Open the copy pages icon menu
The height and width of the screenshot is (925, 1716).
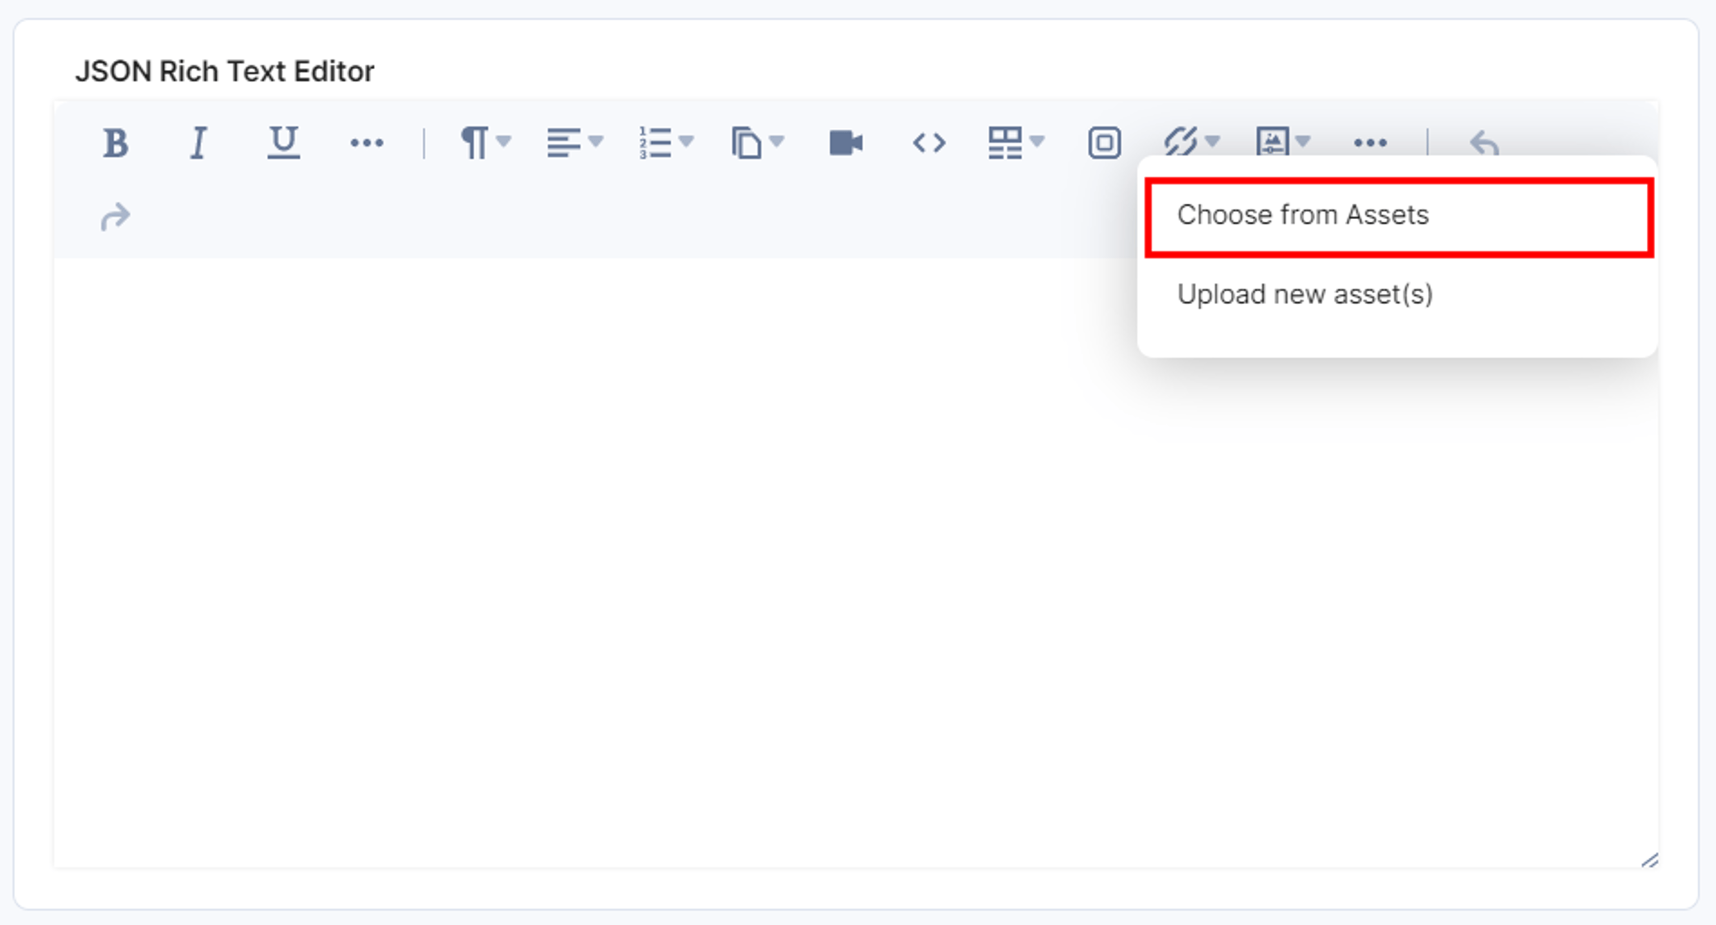tap(746, 142)
